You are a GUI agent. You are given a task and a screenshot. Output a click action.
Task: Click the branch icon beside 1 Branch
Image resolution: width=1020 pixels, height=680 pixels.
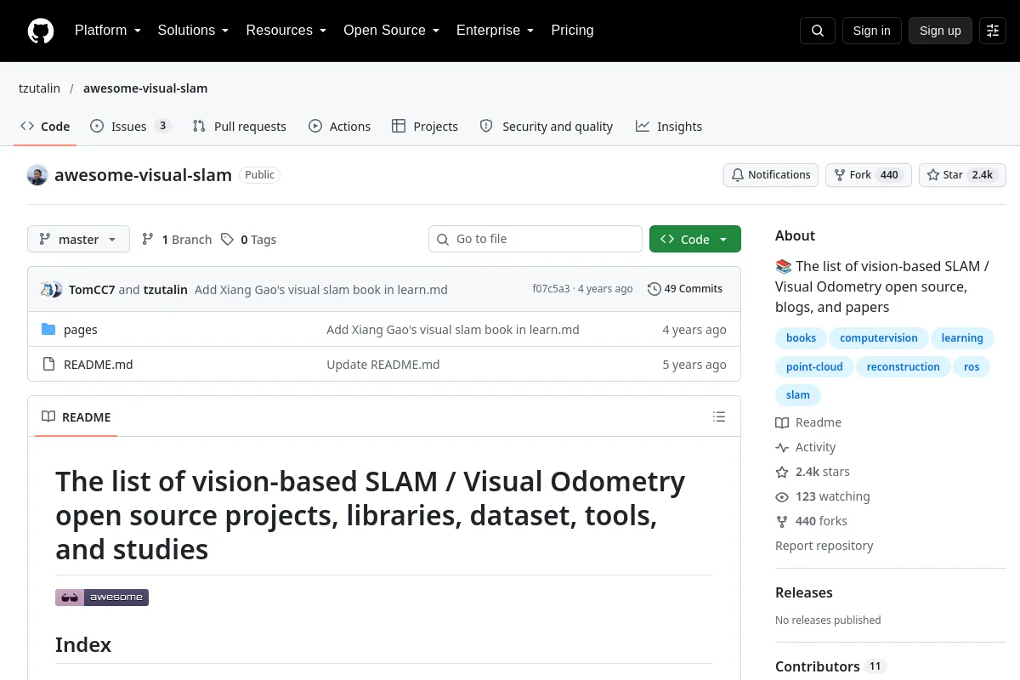(148, 240)
